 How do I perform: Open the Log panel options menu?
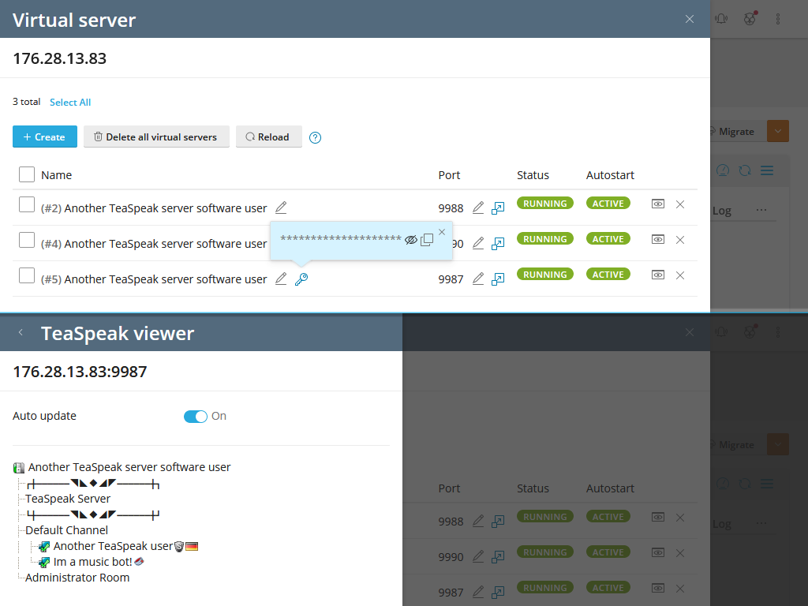point(761,209)
